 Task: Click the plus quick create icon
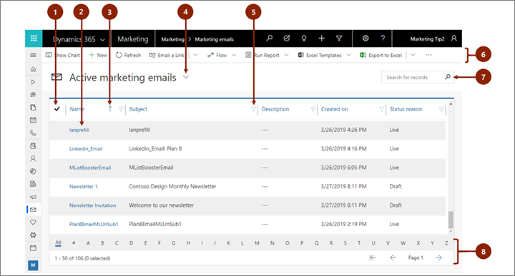point(322,39)
